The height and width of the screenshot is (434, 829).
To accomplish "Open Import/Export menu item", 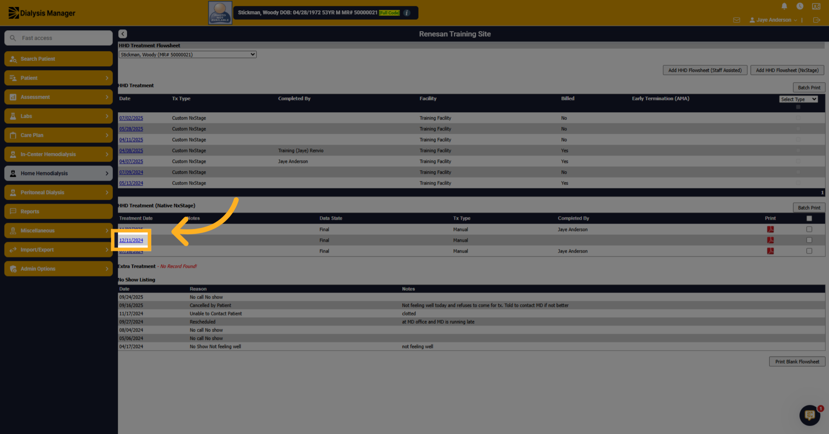I will pyautogui.click(x=58, y=250).
